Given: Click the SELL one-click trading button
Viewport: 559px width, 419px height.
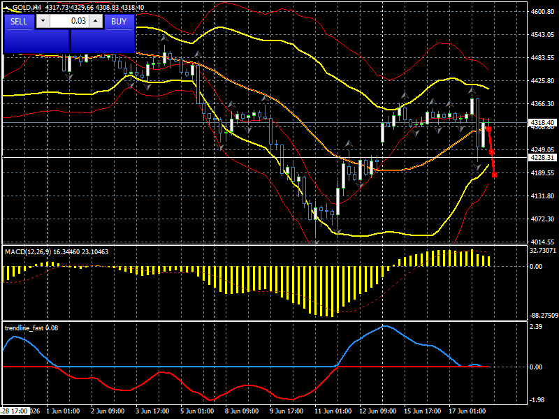Looking at the screenshot, I should pos(19,22).
